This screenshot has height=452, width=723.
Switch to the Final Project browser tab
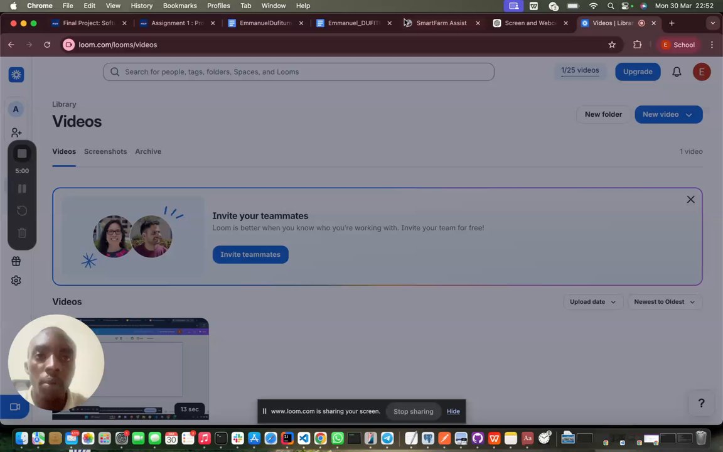(x=89, y=23)
